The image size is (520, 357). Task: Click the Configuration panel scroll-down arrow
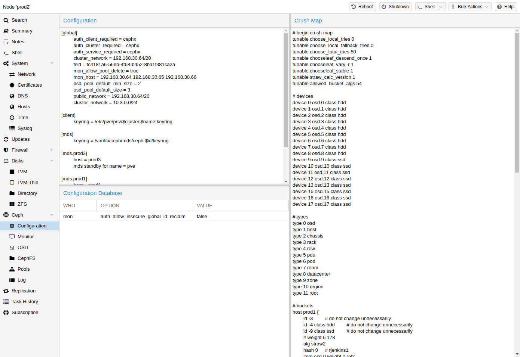(286, 181)
